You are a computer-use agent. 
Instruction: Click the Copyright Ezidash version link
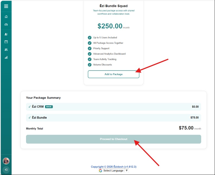coord(114,167)
